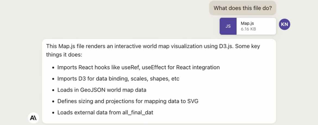Click the bullet dot before "Loads external data"

[53, 113]
